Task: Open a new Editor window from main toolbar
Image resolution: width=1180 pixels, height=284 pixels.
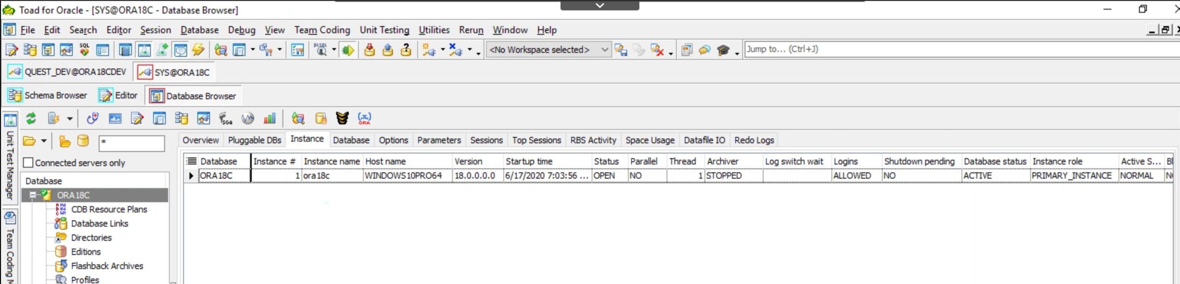Action: pyautogui.click(x=11, y=50)
